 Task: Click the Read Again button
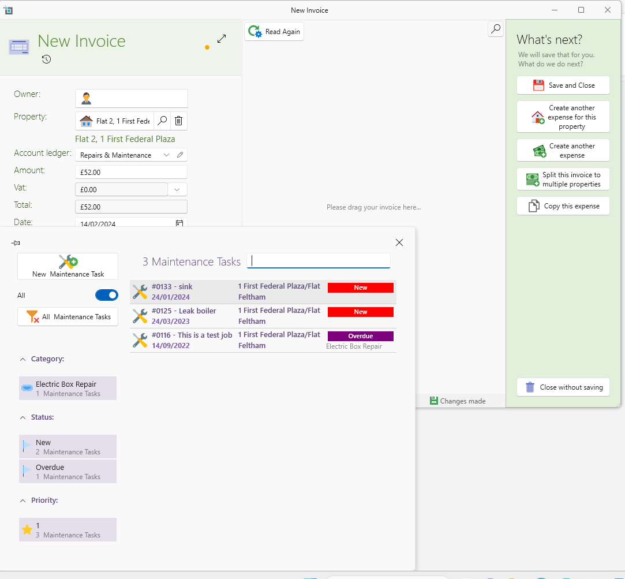(x=274, y=32)
